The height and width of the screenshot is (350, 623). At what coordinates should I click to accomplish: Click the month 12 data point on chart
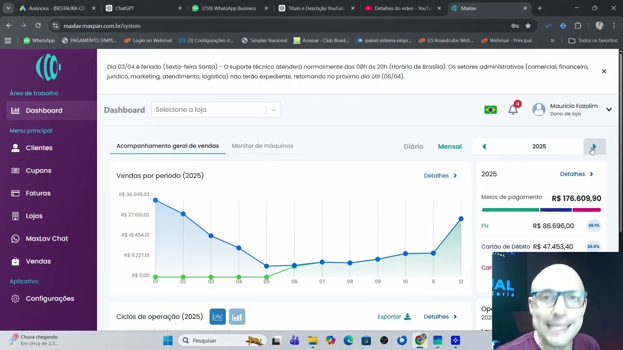coord(461,219)
